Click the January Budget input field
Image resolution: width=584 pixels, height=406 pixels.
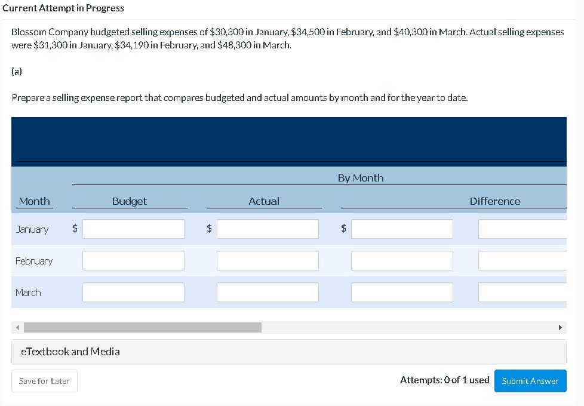click(x=133, y=229)
